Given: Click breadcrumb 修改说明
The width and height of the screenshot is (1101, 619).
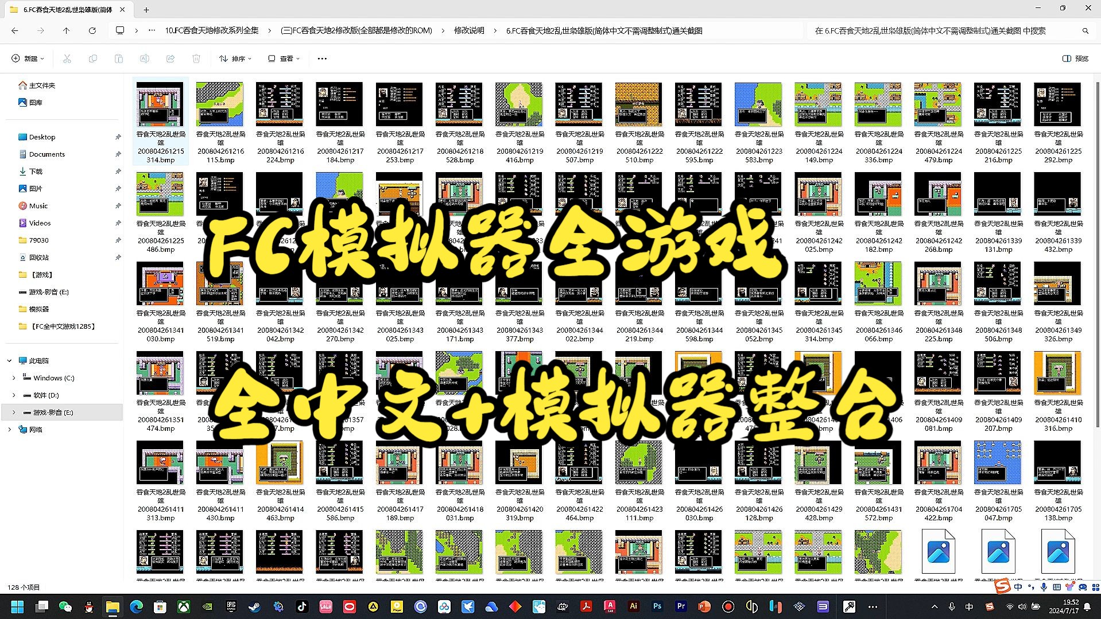Looking at the screenshot, I should 469,30.
